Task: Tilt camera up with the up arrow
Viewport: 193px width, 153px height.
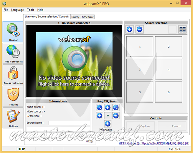Action: coord(108,108)
